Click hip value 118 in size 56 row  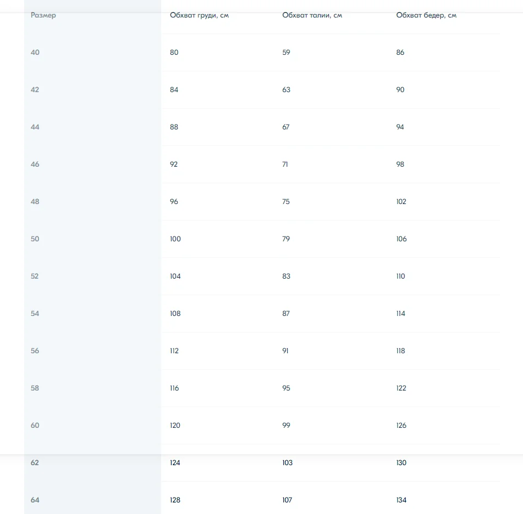click(x=401, y=351)
